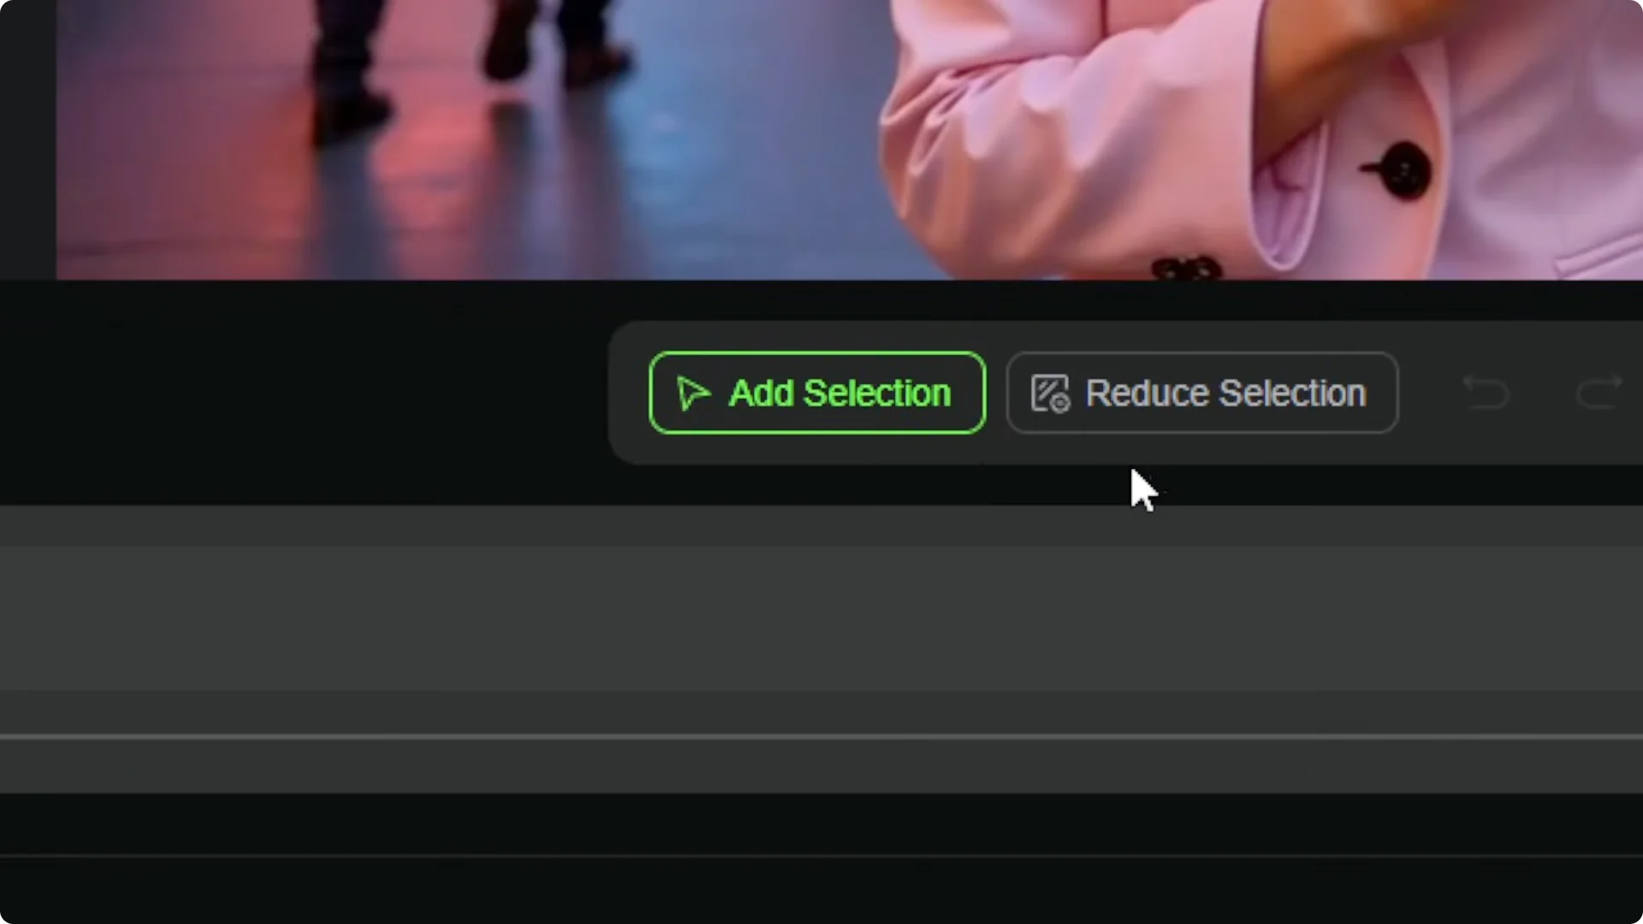Click the Reduce Selection toolbar entry
This screenshot has width=1643, height=924.
click(x=1201, y=393)
